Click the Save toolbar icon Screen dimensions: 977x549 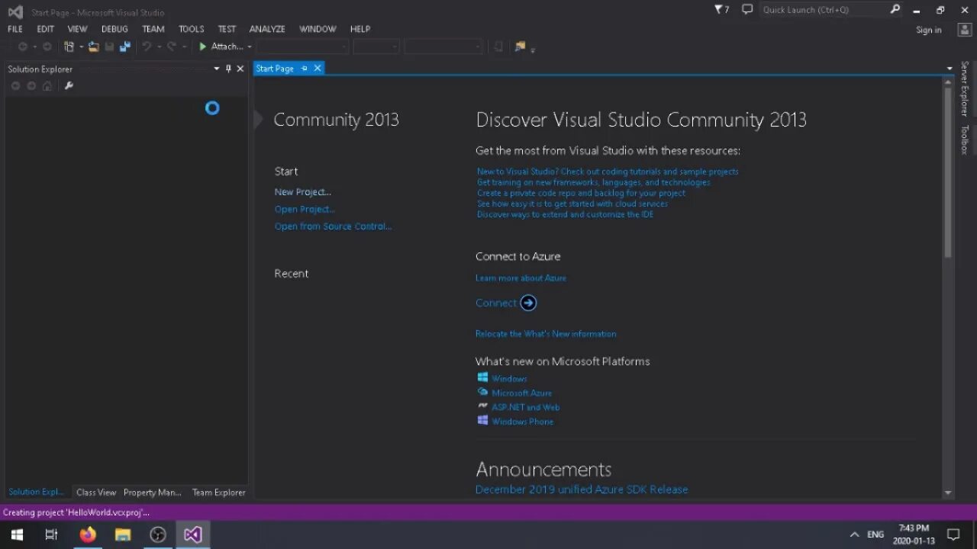109,47
